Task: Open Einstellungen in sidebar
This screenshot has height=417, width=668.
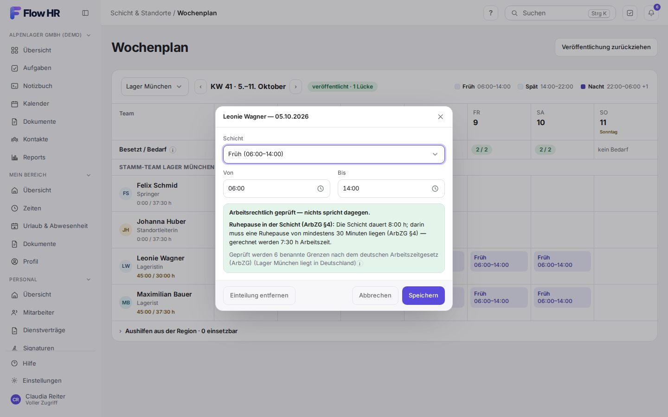Action: click(x=51, y=380)
